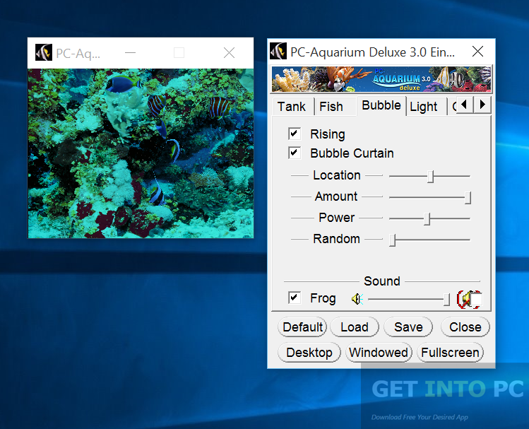
Task: Click the Amount label text
Action: 336,196
